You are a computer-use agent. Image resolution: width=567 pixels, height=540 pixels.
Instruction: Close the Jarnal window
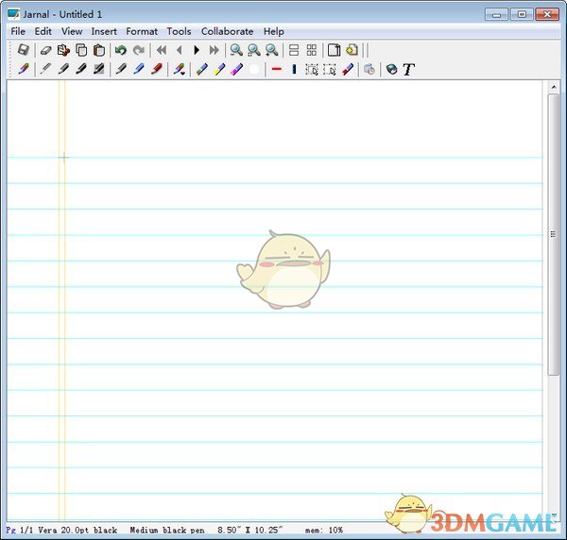tap(547, 14)
